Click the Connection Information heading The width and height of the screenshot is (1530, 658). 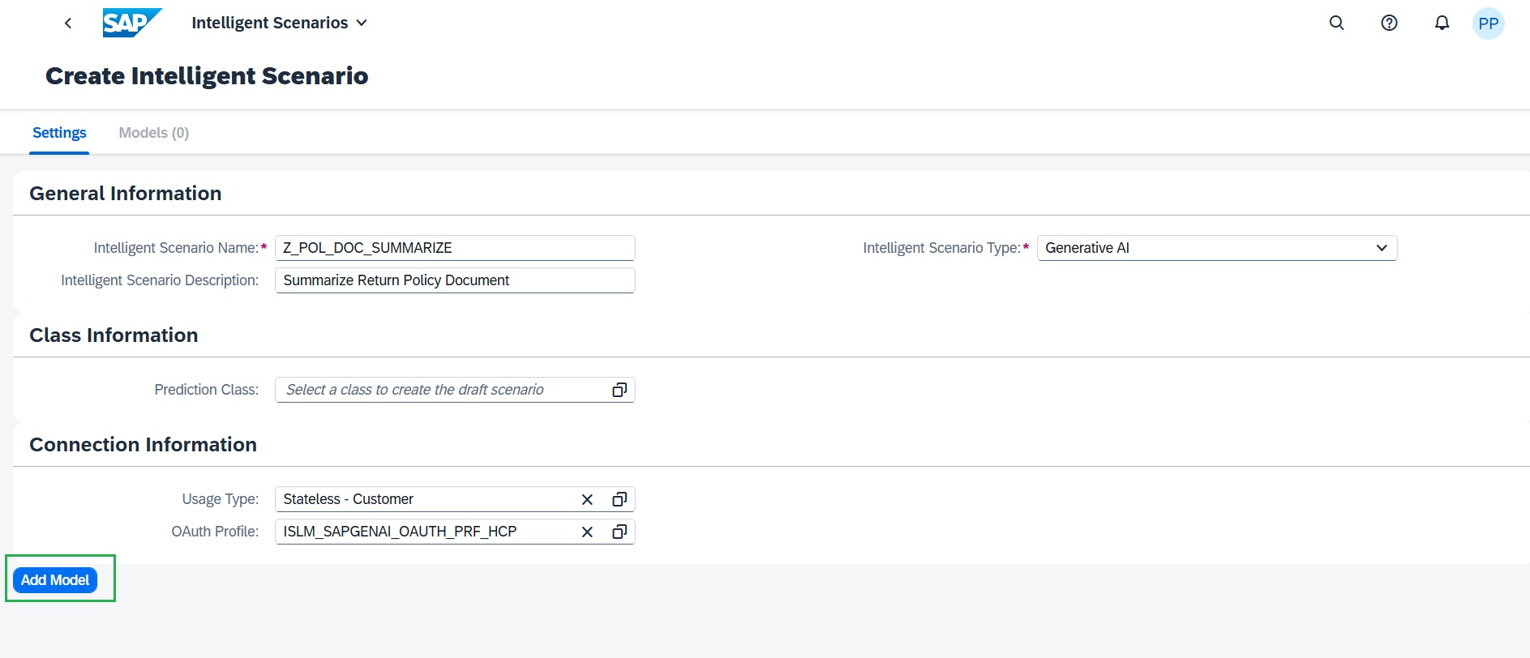(x=143, y=445)
